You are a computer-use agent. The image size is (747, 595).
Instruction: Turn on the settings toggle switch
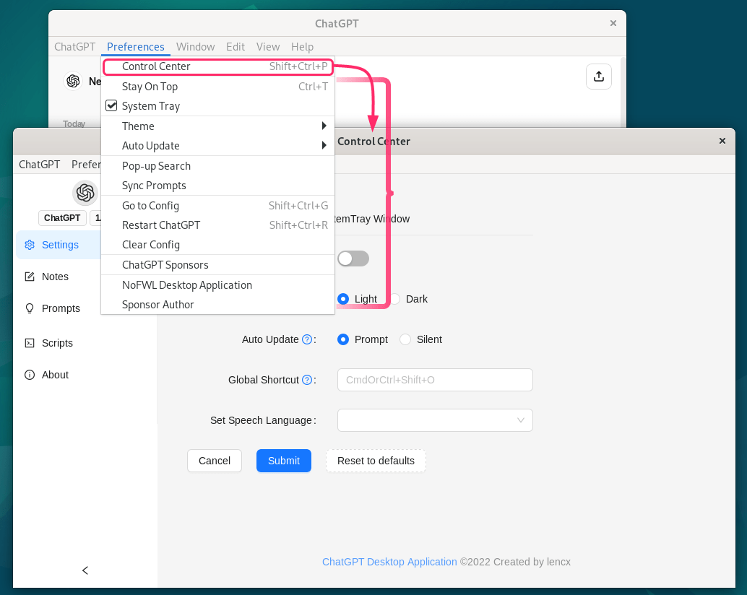pos(353,259)
